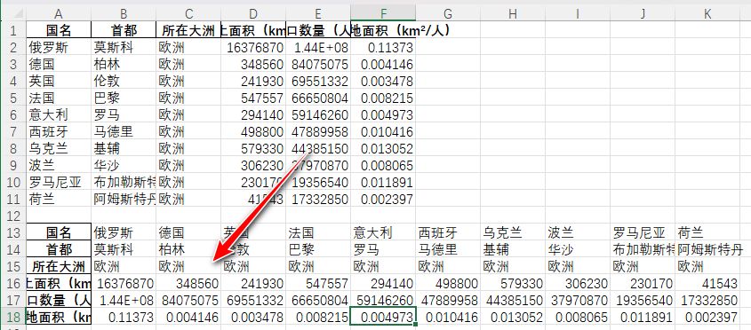The width and height of the screenshot is (751, 330).
Task: Click cell F11 with value 0.002397
Action: (x=383, y=199)
